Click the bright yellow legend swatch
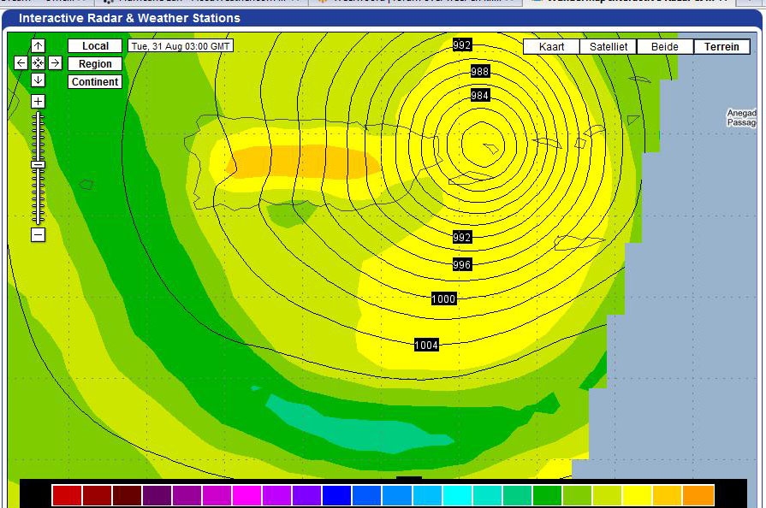 click(x=637, y=495)
